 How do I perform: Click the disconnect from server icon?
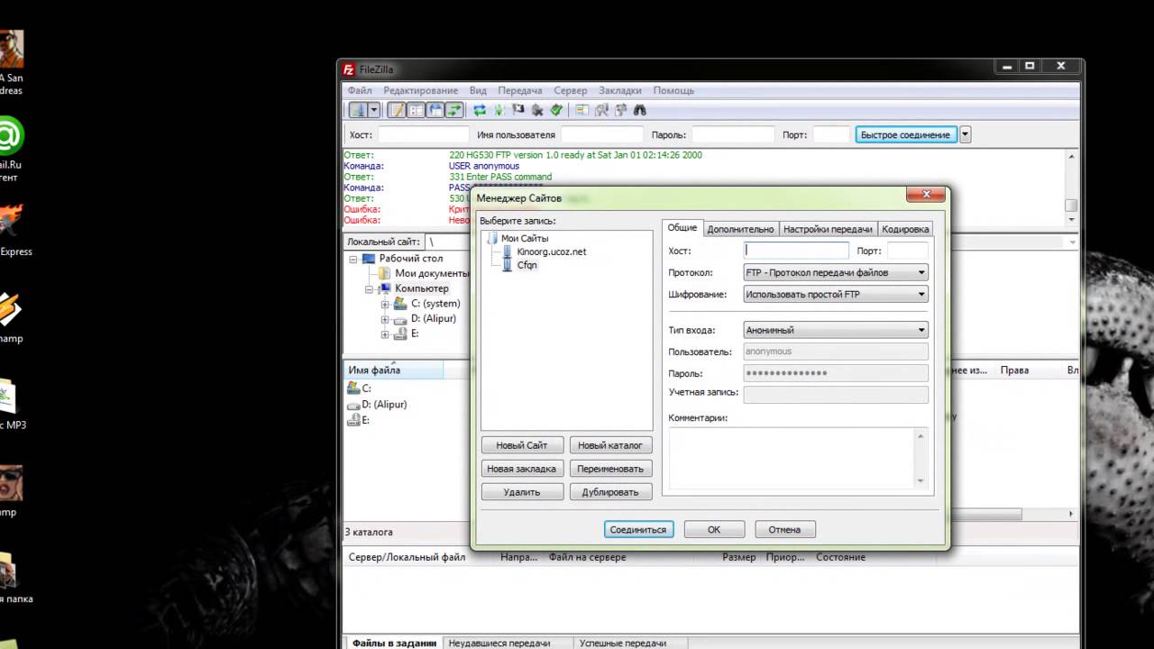537,110
